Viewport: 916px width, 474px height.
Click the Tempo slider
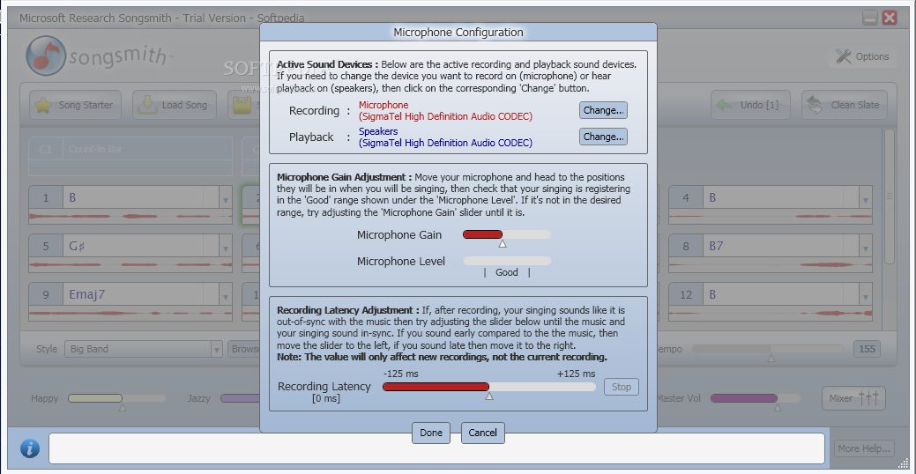(x=768, y=349)
